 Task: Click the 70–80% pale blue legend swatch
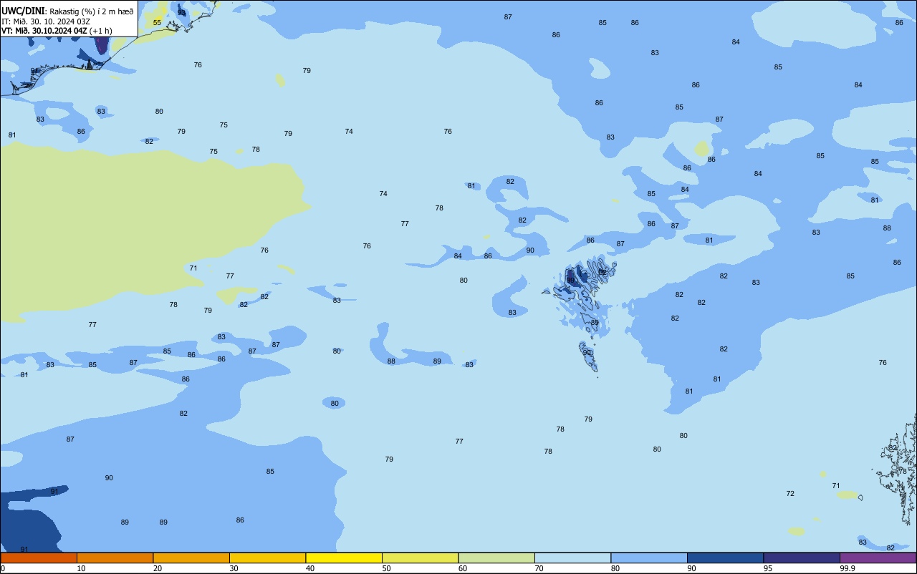coord(572,558)
